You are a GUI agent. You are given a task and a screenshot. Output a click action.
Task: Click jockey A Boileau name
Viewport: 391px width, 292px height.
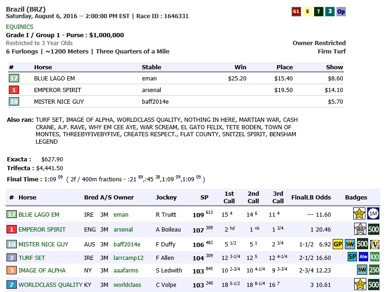pos(168,229)
